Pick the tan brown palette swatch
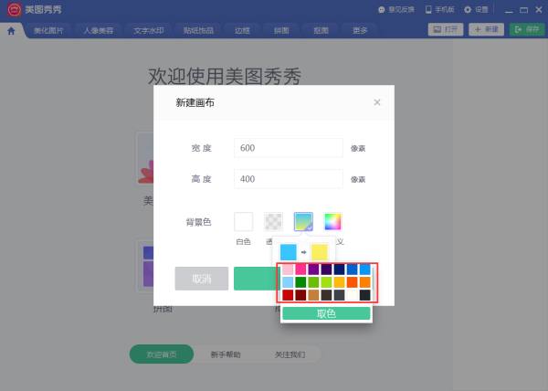The width and height of the screenshot is (548, 391). tap(313, 295)
